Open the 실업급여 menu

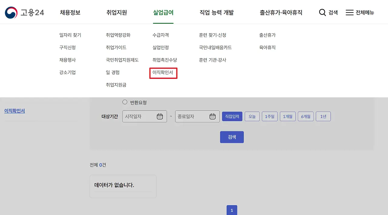pyautogui.click(x=163, y=12)
